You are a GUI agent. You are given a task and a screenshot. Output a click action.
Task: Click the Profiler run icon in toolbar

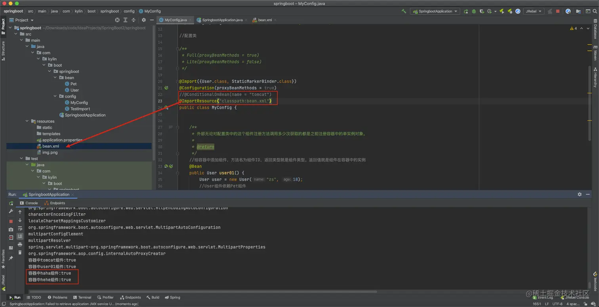489,11
